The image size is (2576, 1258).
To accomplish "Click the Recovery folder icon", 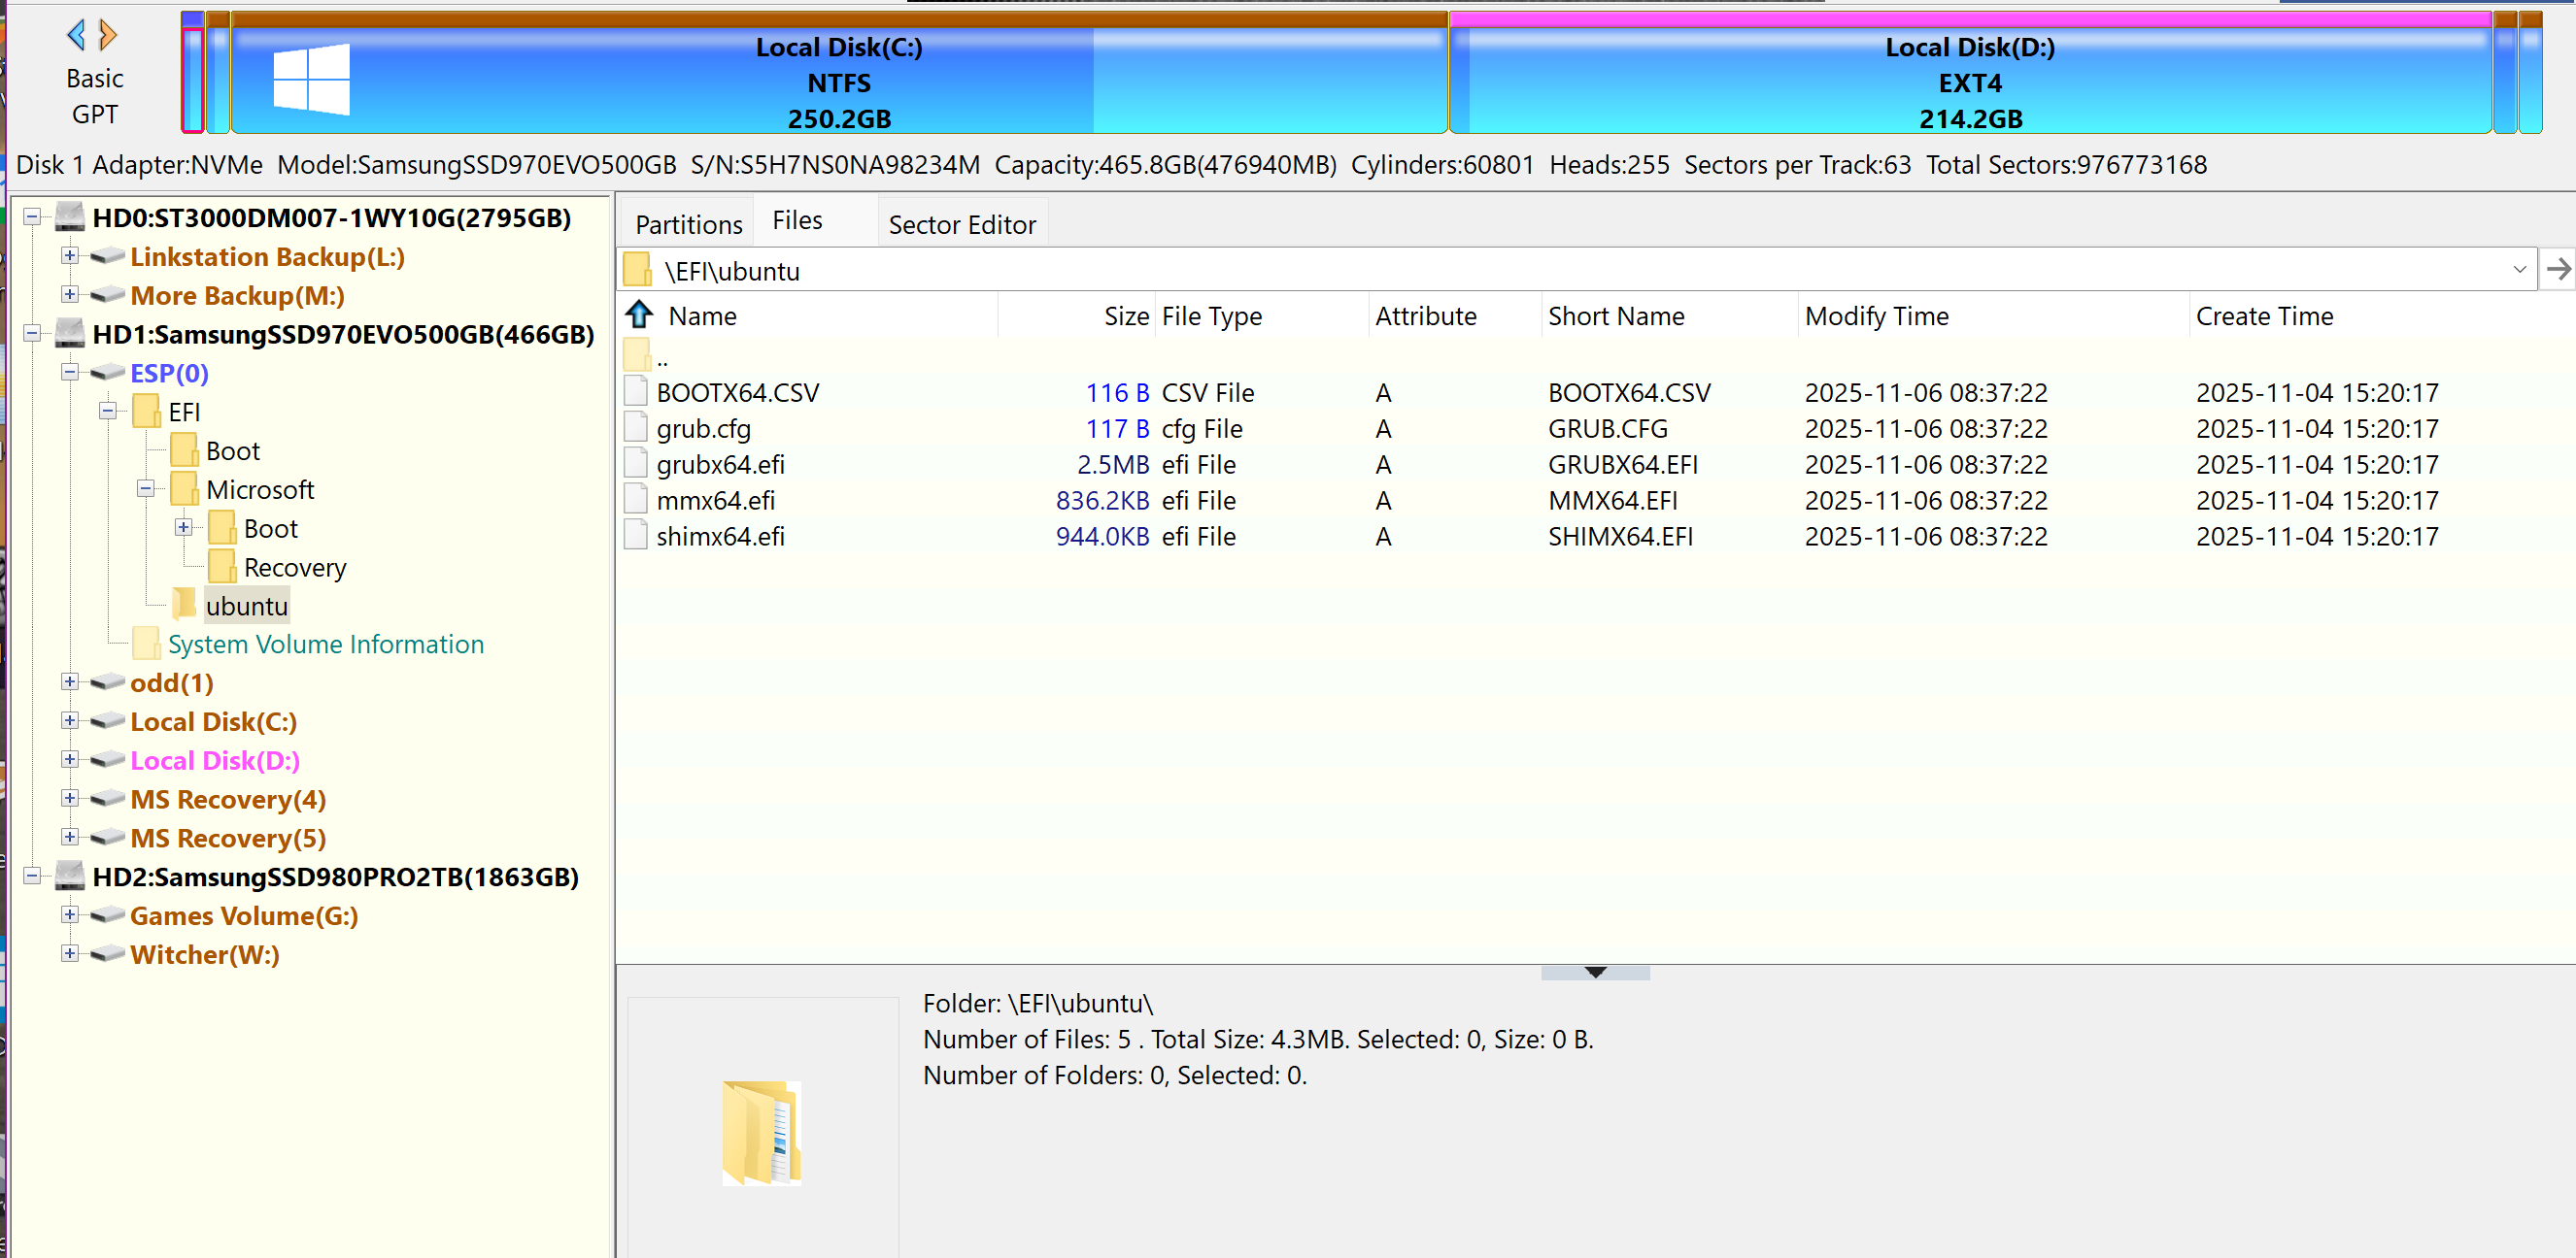I will tap(222, 566).
